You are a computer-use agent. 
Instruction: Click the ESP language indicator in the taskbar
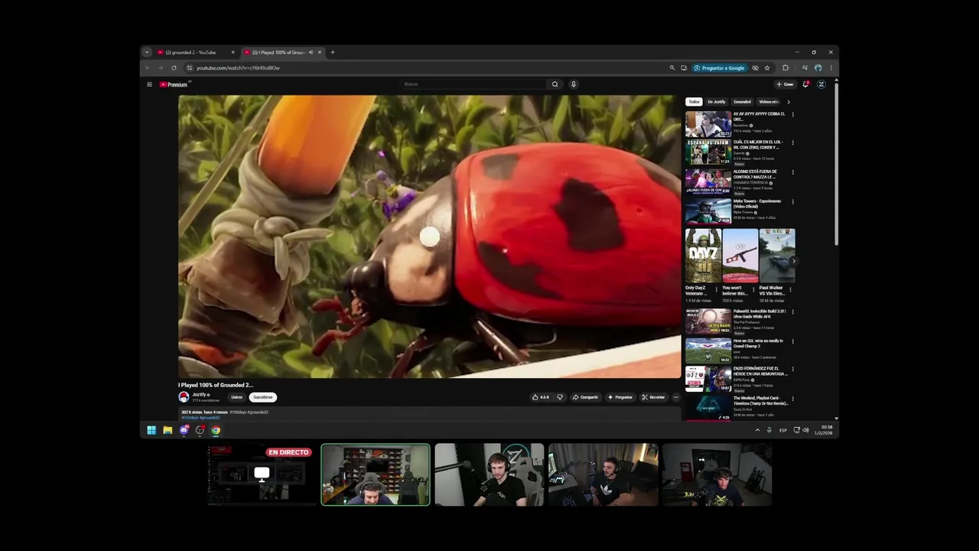tap(783, 430)
